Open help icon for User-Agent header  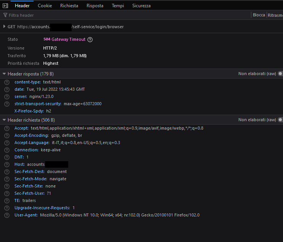point(7,215)
